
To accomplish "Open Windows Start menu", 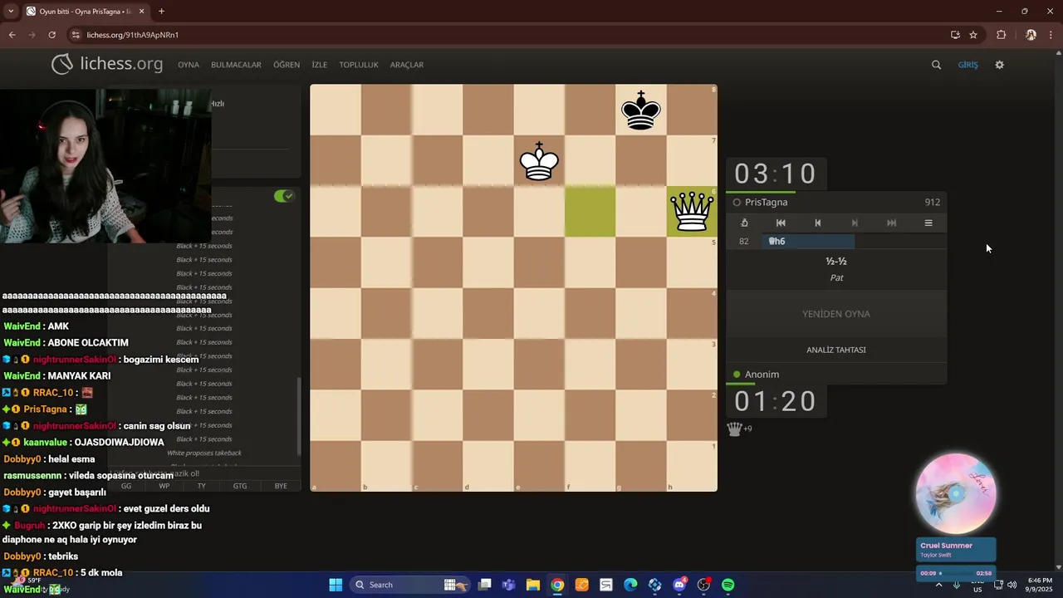I will click(x=336, y=585).
